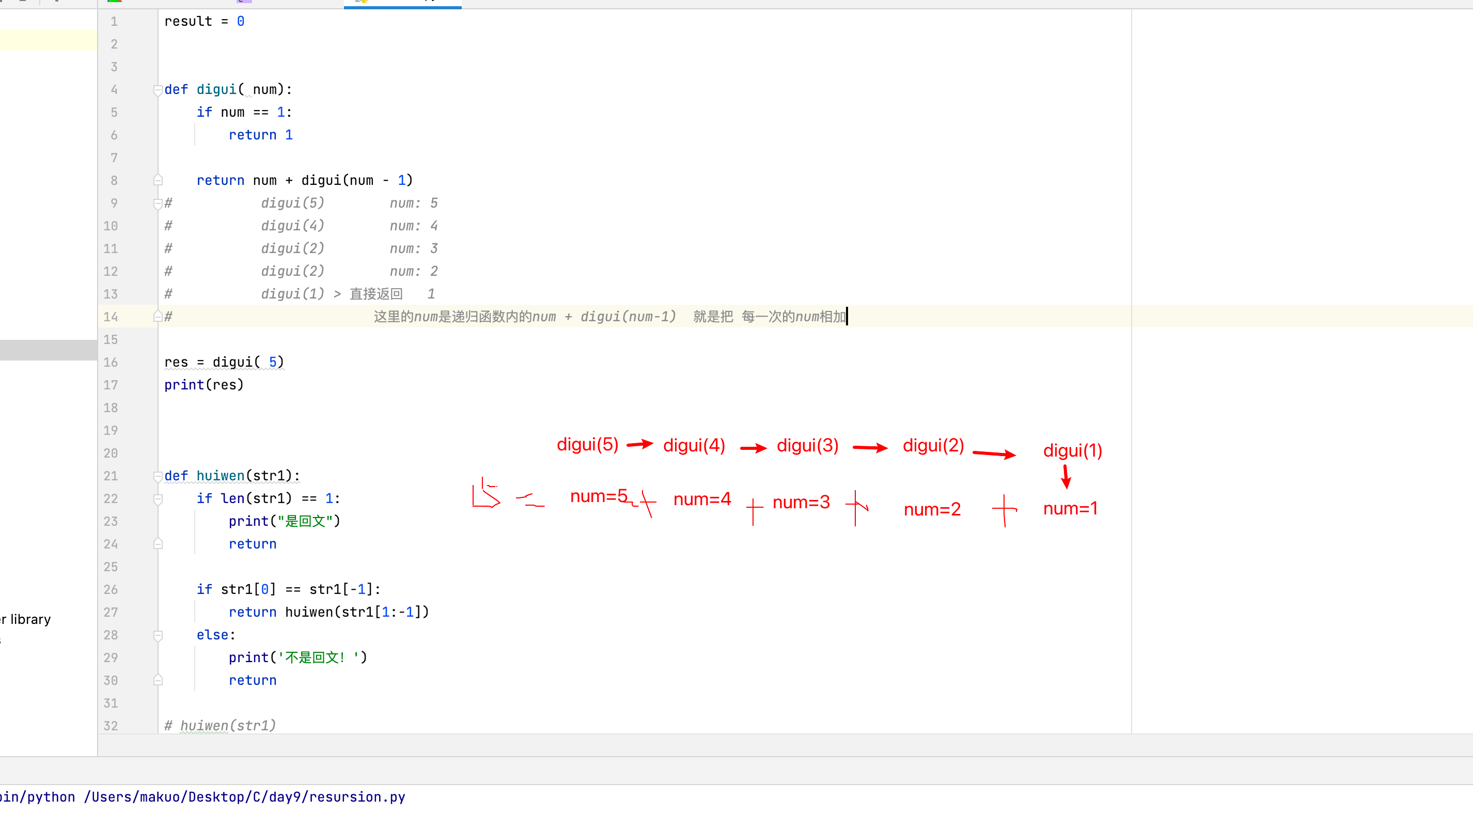Select the yellow highlighted item in project panel
Viewport: 1473px width, 814px height.
coord(48,41)
